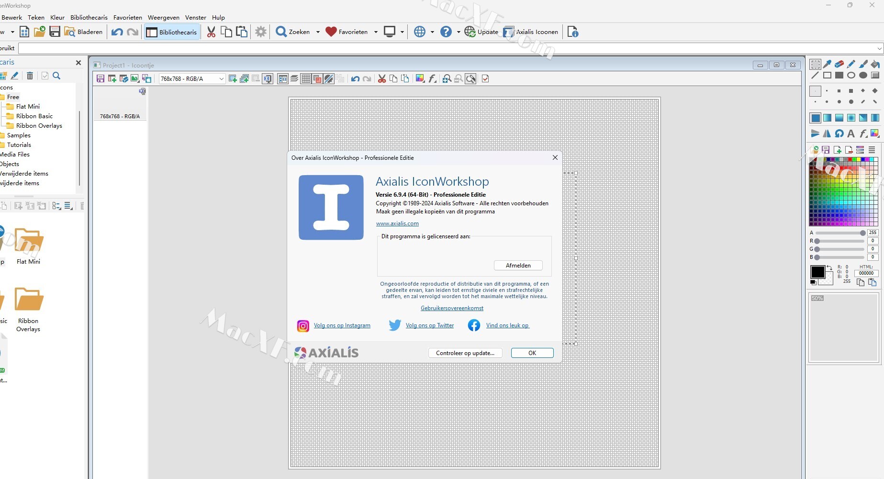
Task: Select the filled rectangle tool
Action: point(839,75)
